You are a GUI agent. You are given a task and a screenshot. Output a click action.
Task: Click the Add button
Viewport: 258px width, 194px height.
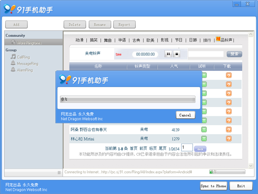16,25
